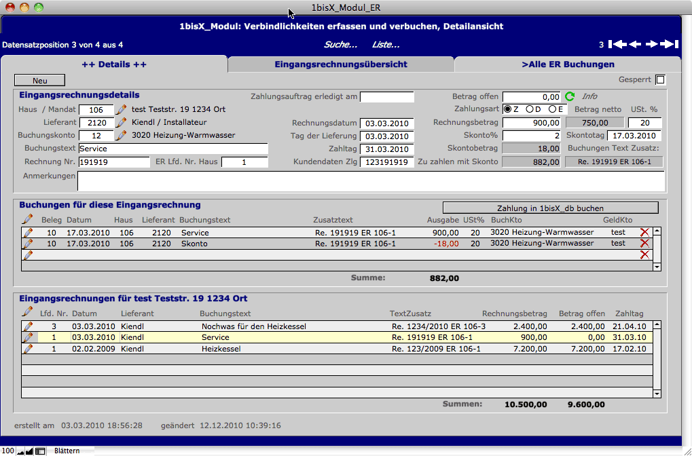
Task: Click the pencil icon next to Lieferant 2120
Action: [122, 123]
